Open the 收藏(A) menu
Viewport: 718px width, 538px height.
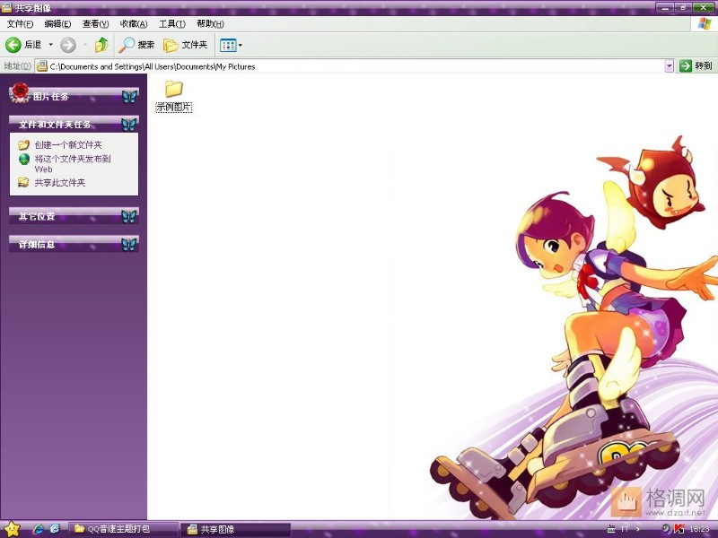click(x=133, y=24)
